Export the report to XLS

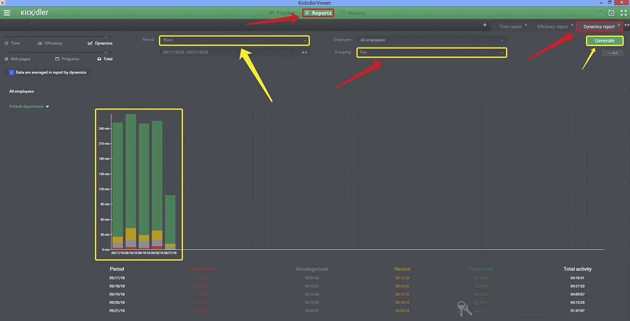[612, 53]
